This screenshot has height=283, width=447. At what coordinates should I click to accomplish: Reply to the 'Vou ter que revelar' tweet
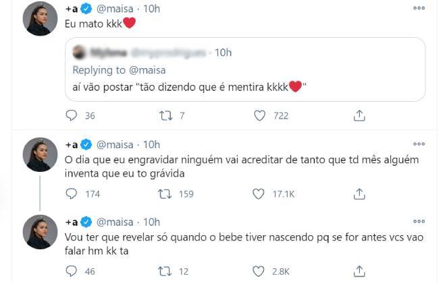tap(72, 272)
